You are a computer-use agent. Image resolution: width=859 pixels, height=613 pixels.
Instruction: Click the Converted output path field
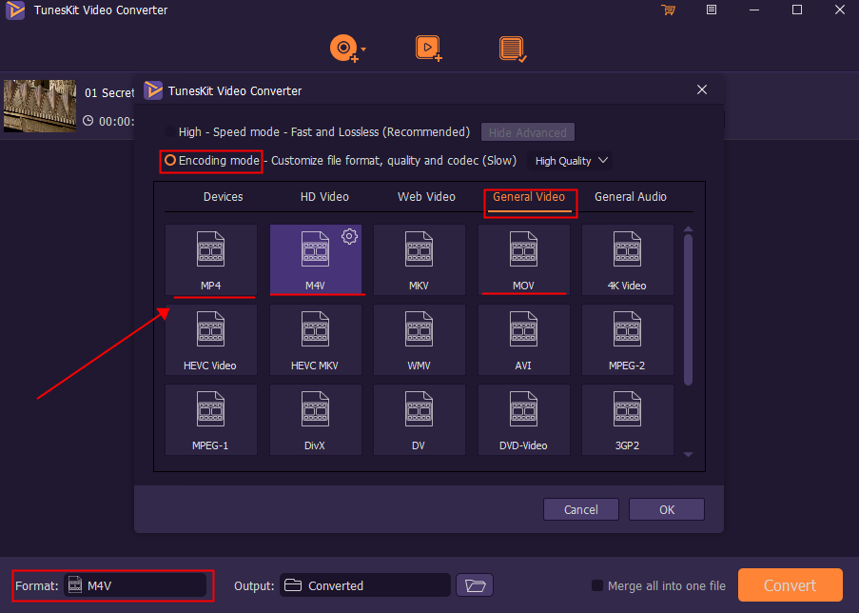(365, 585)
